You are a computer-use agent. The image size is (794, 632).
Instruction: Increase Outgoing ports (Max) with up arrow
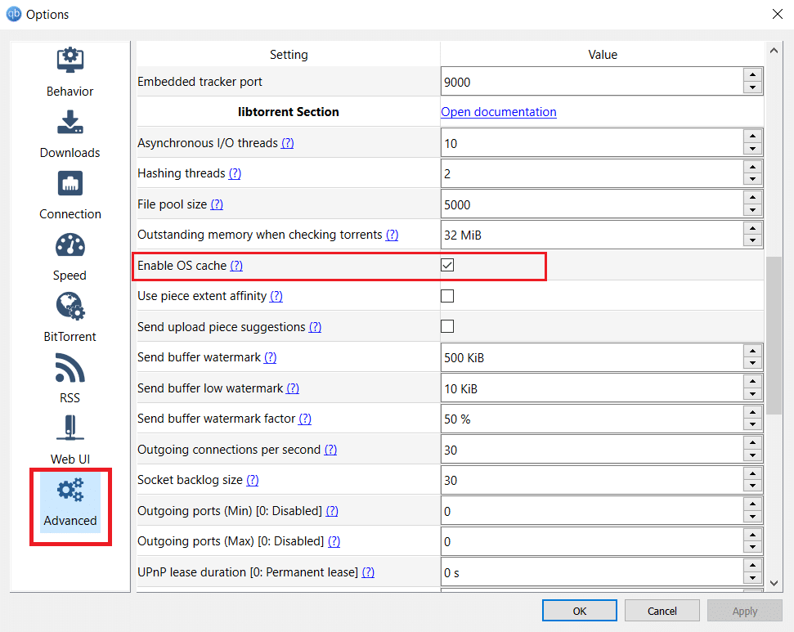752,535
